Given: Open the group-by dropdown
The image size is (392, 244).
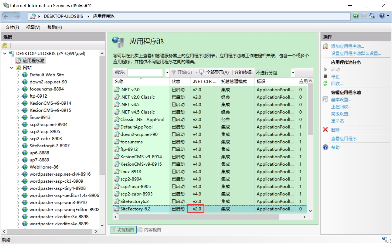Looking at the screenshot, I should tap(293, 73).
